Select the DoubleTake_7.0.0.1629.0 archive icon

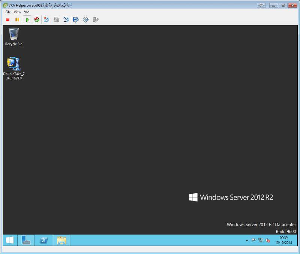tap(14, 69)
